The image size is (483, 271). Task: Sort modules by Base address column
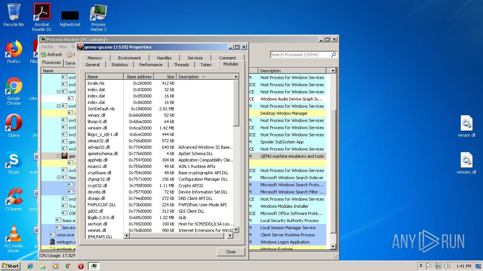tap(139, 77)
